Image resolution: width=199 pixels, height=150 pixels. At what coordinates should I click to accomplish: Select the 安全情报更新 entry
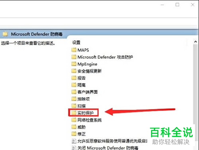coord(90,71)
